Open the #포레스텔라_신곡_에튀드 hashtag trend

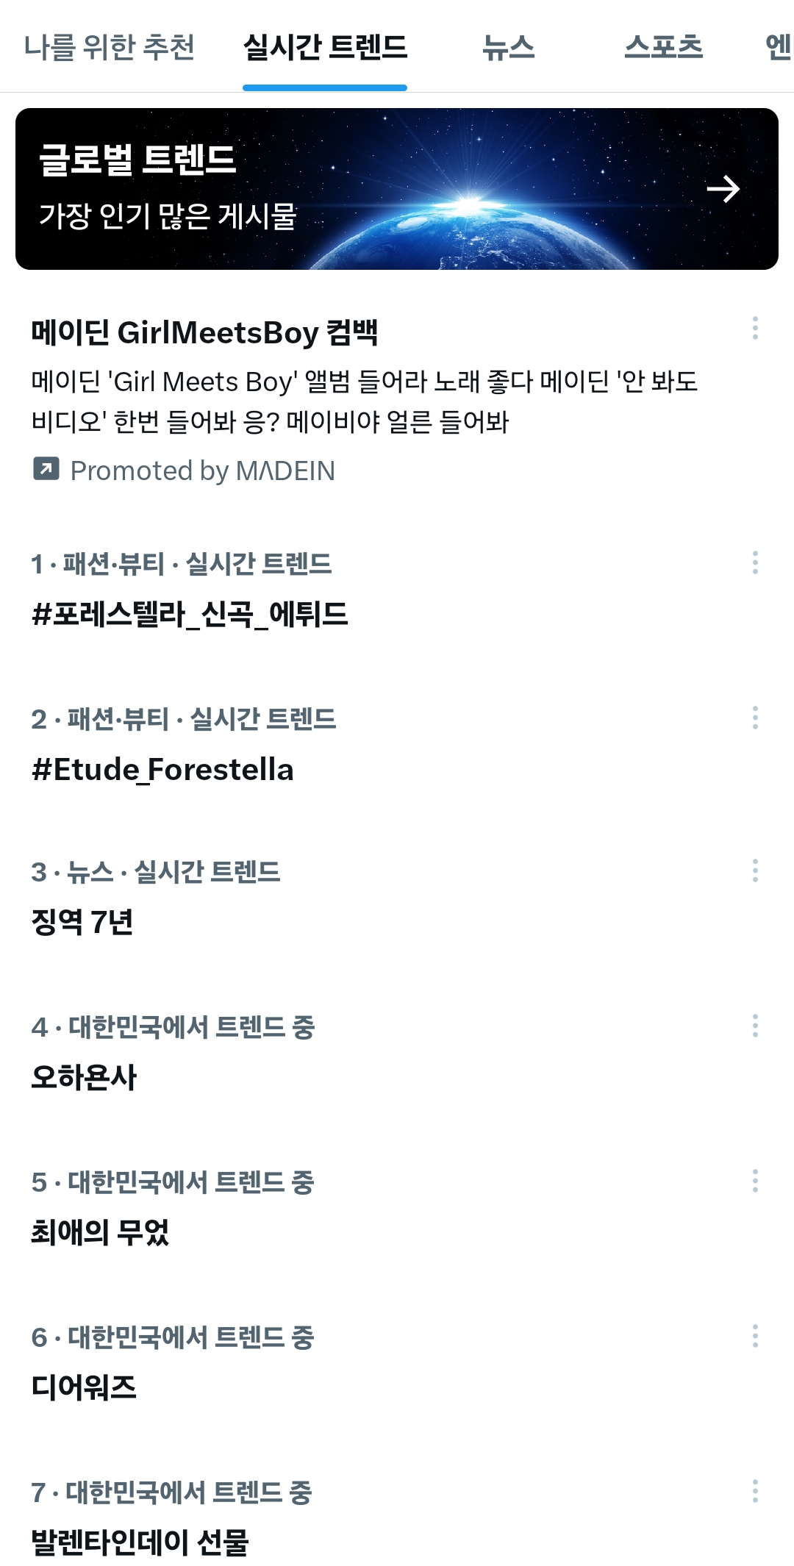pos(190,614)
